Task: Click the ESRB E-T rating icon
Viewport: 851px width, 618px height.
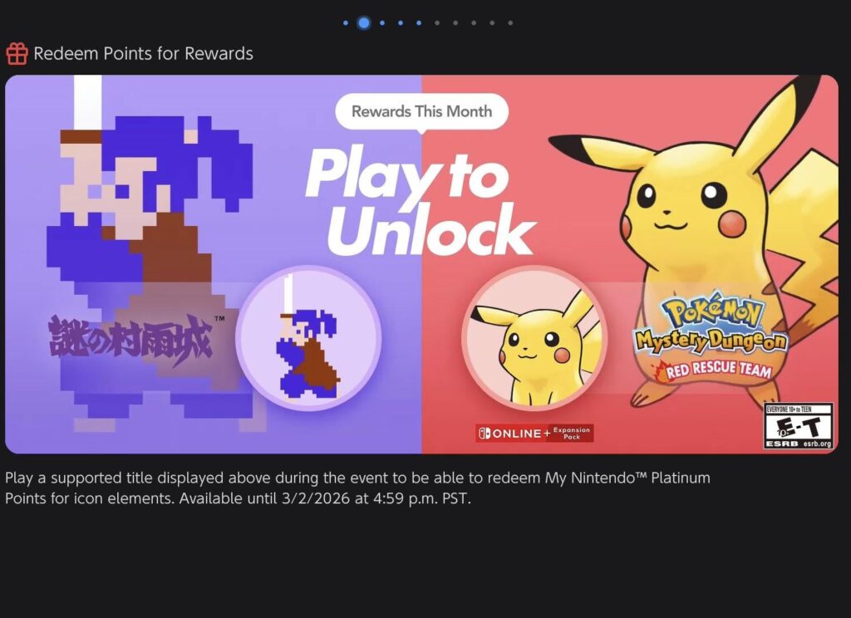Action: [x=799, y=425]
